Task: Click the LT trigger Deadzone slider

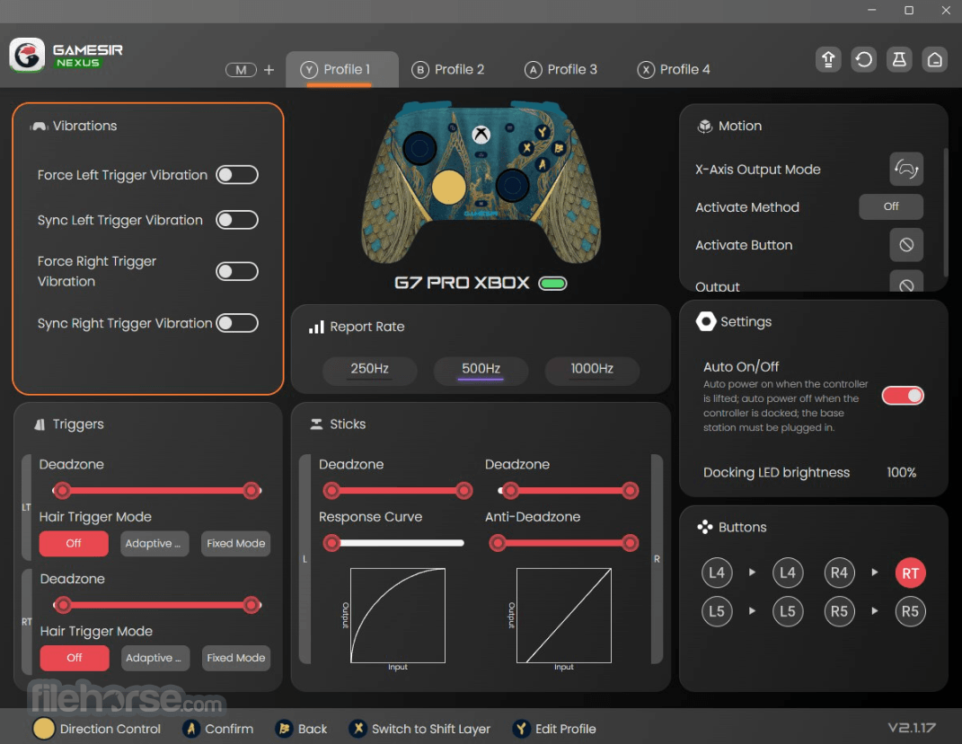Action: [x=156, y=490]
